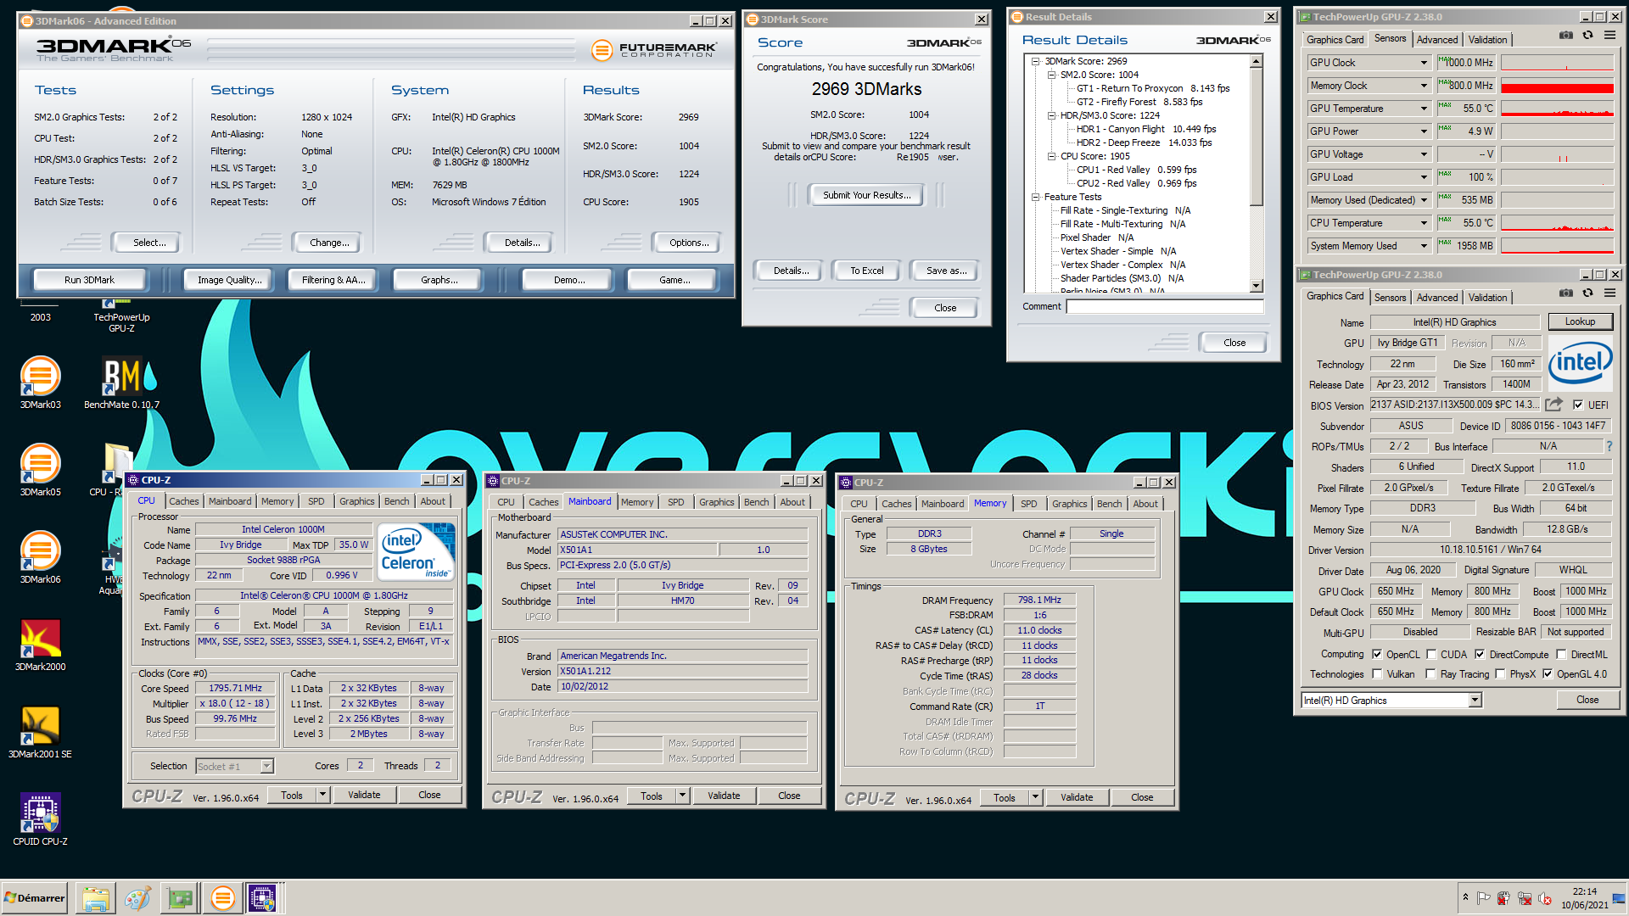
Task: Collapse the Feature Tests tree node
Action: 1035,197
